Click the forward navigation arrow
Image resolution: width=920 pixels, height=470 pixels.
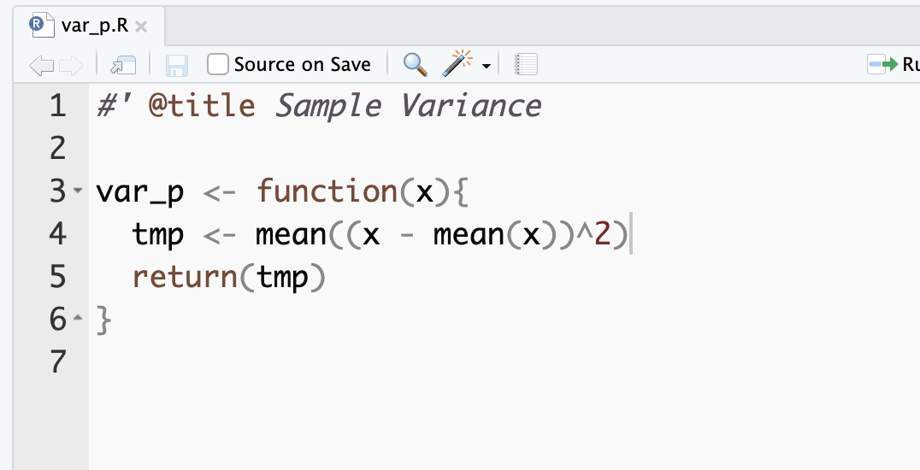tap(70, 65)
